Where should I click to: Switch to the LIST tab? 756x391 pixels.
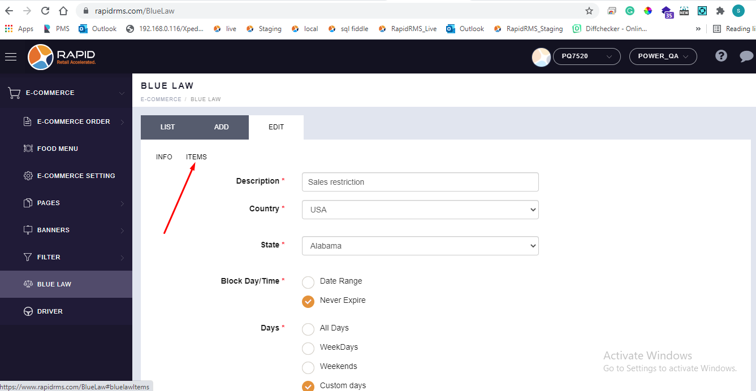[x=167, y=127]
